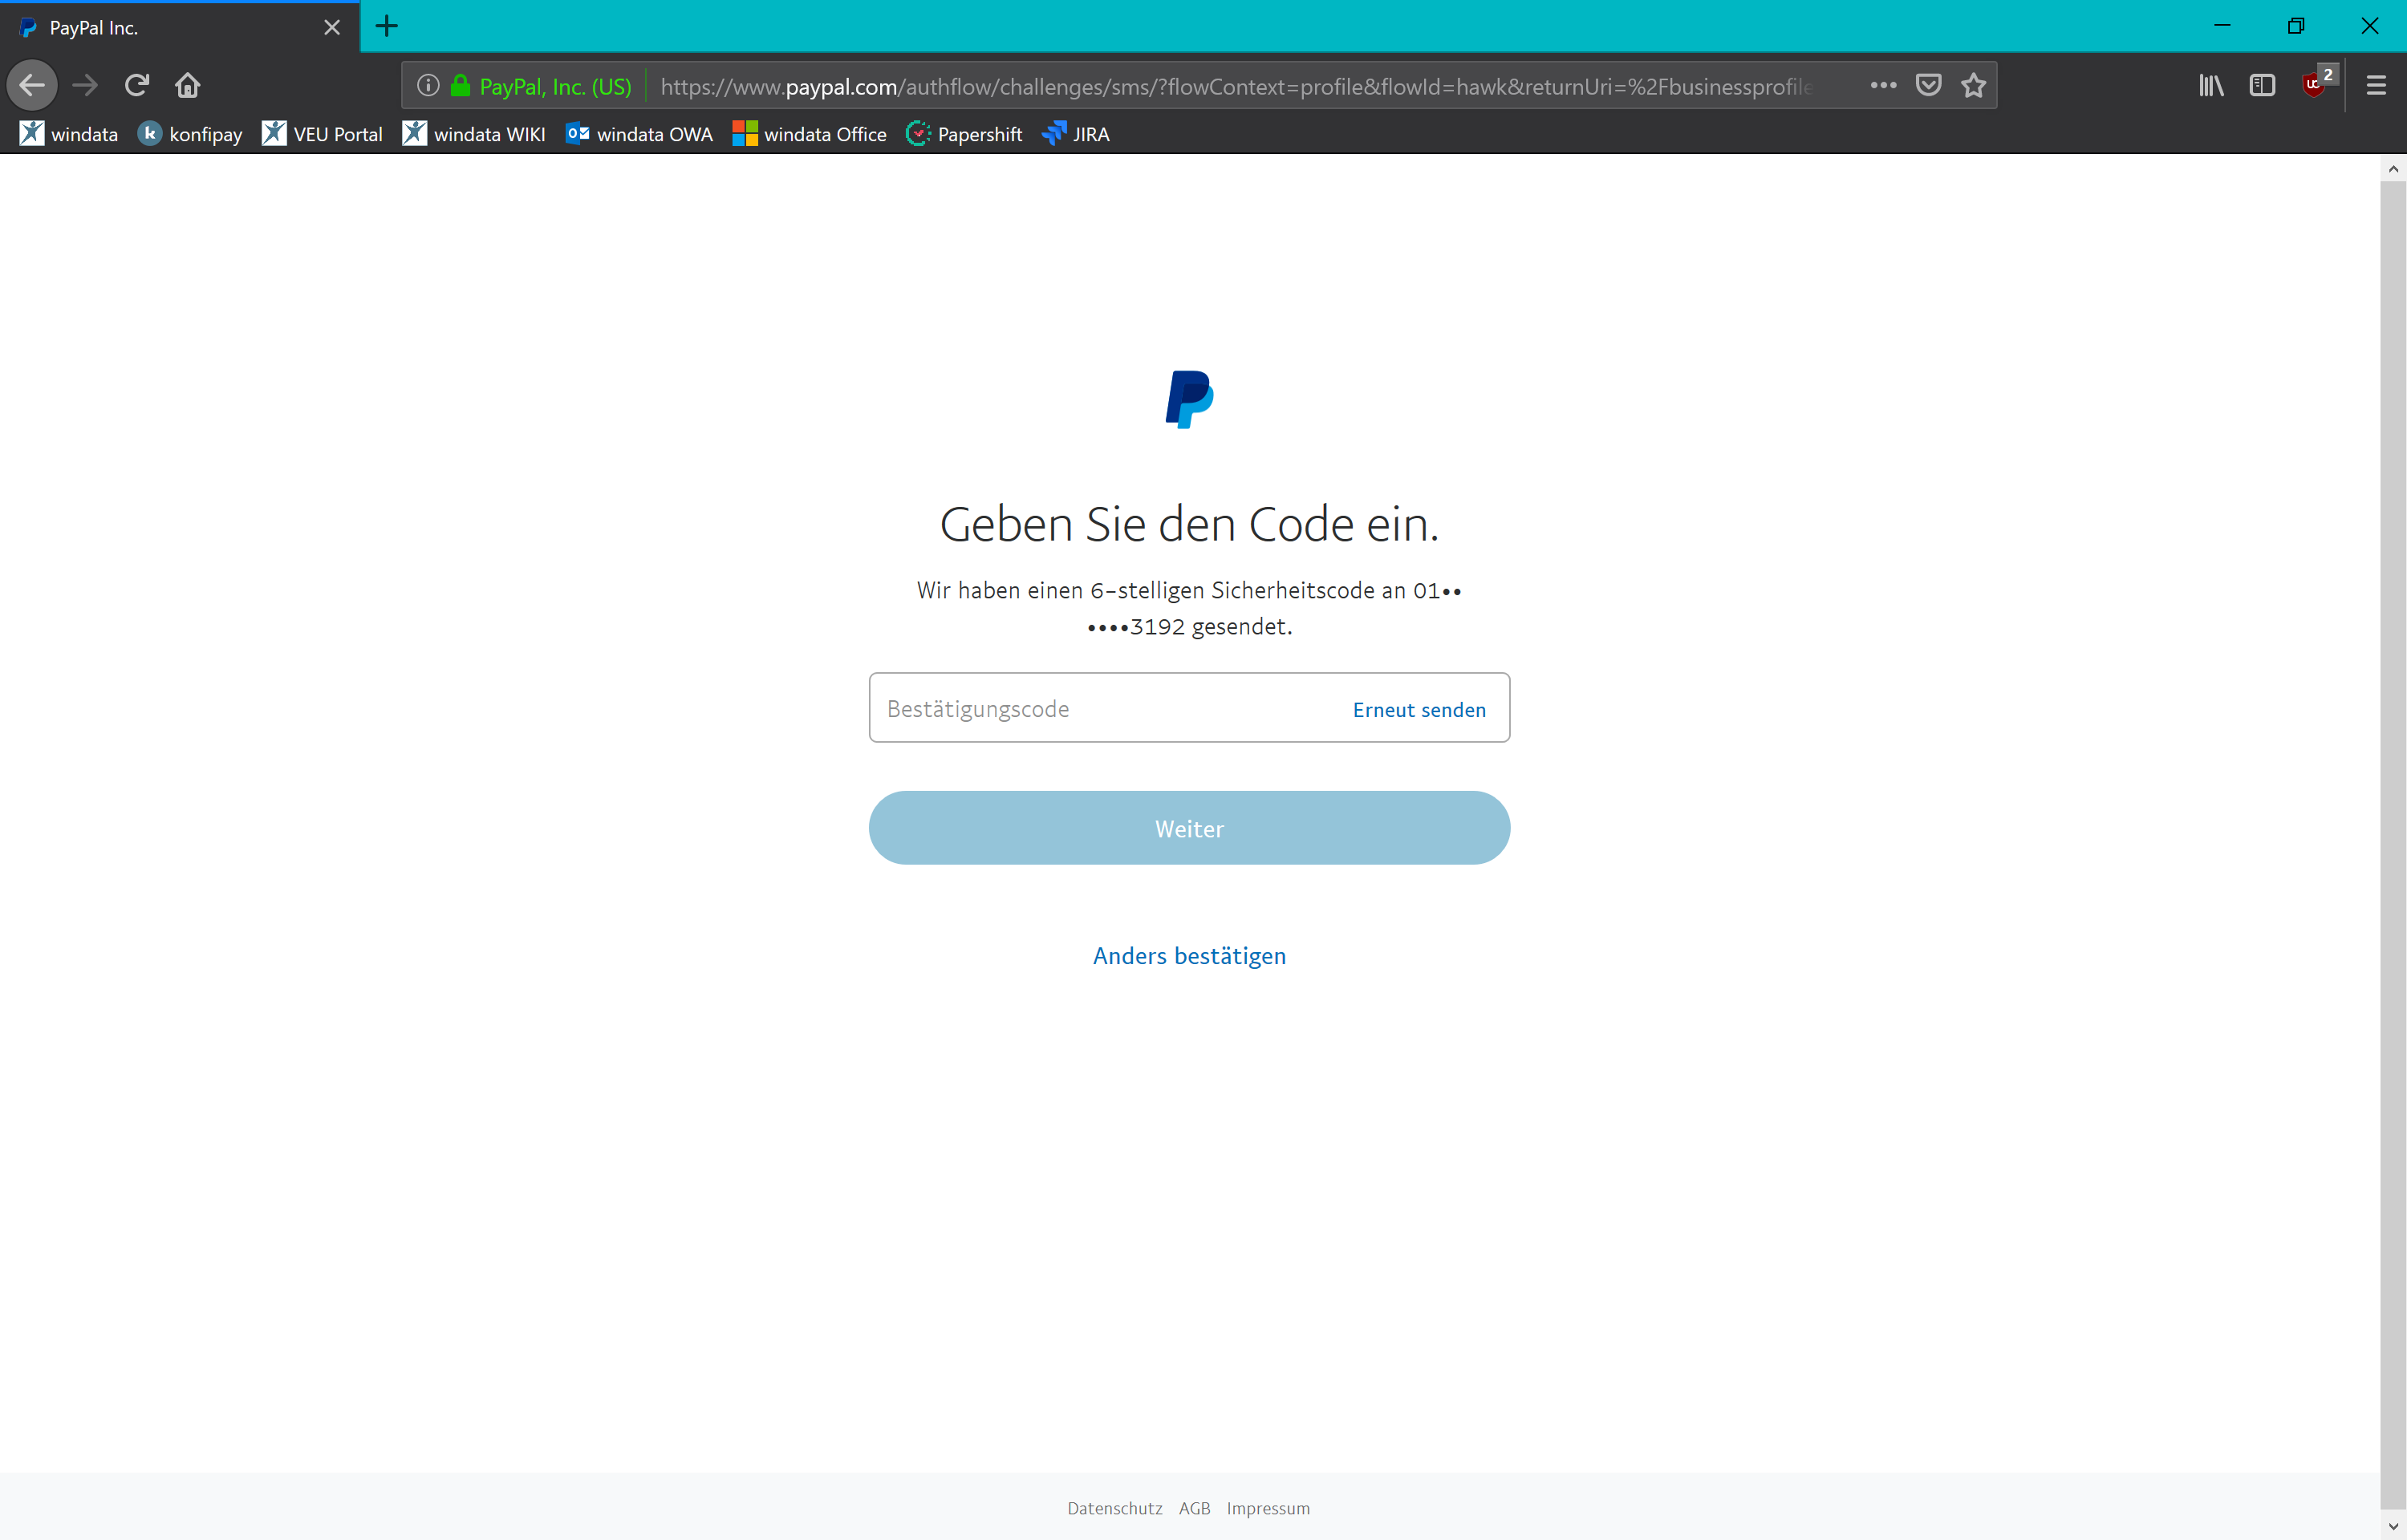Toggle the browser sidebar view

pos(2262,86)
